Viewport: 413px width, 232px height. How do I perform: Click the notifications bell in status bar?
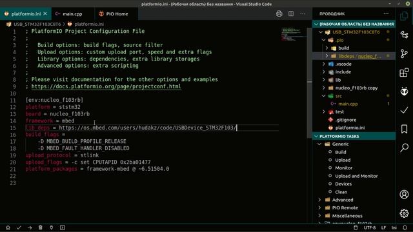coord(405,227)
